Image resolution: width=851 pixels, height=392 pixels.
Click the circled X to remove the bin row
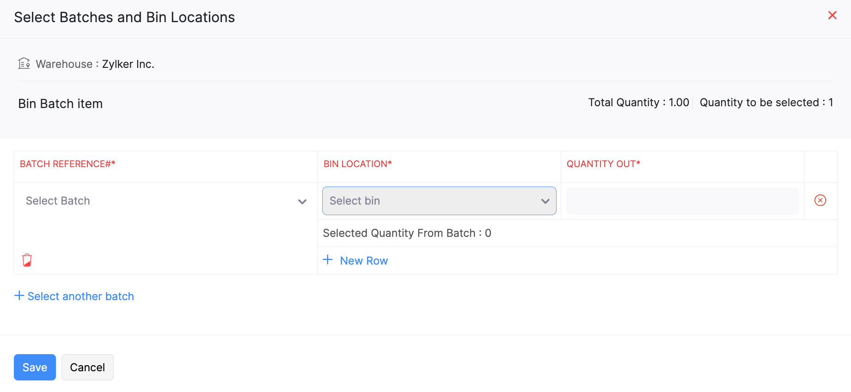(x=820, y=200)
